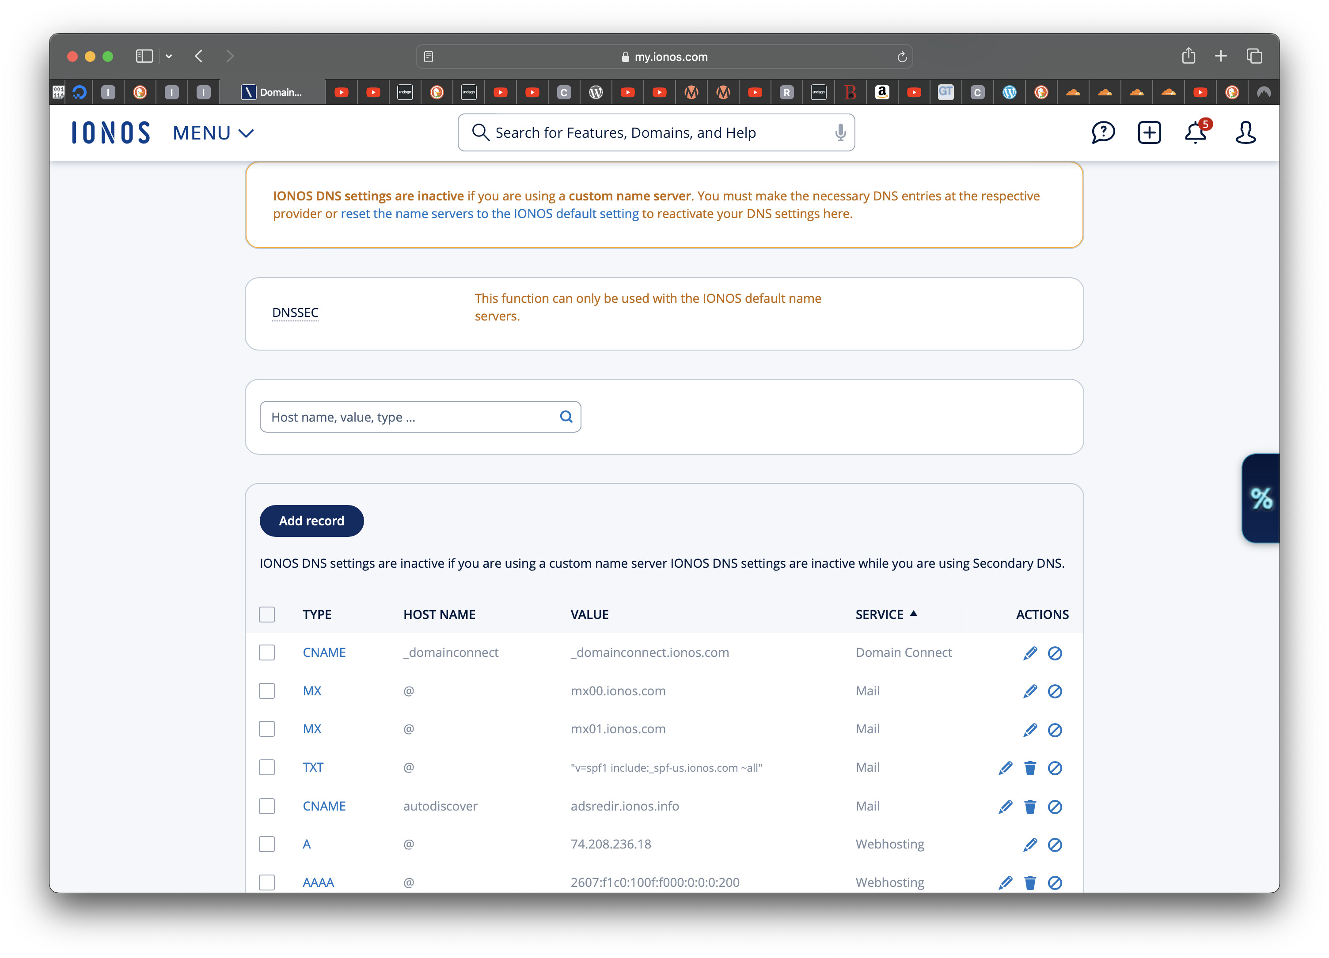The width and height of the screenshot is (1329, 958).
Task: Edit the autodiscover CNAME record
Action: click(x=1005, y=806)
